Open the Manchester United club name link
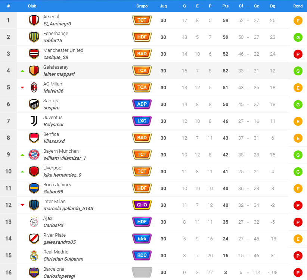Viewport: 307px width, 280px height. (63, 50)
